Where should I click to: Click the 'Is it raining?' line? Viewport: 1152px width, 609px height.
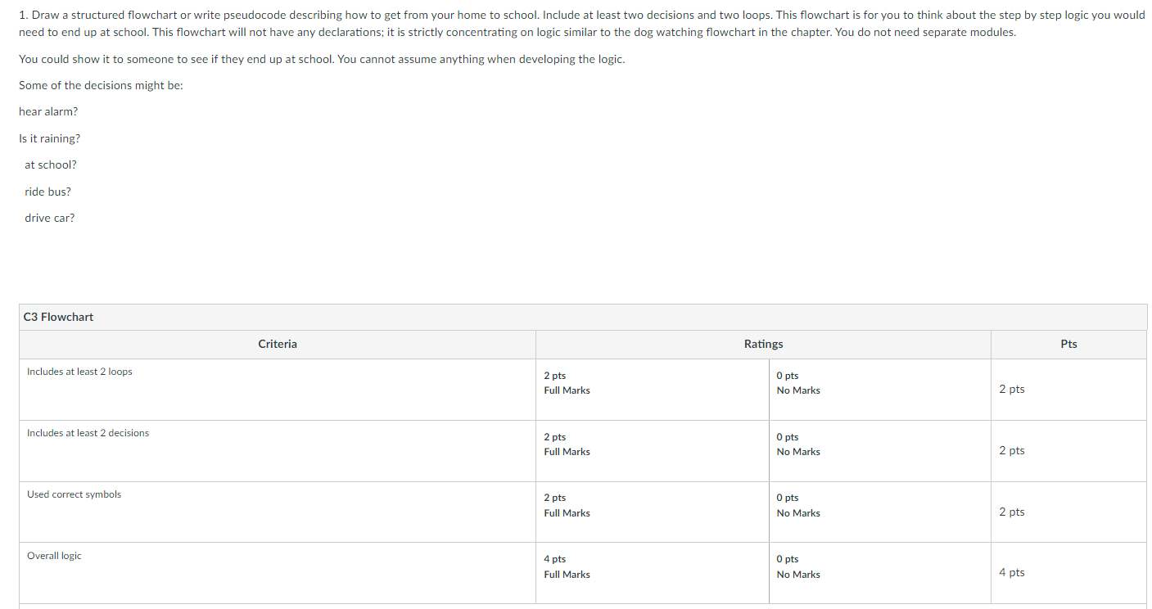point(49,138)
